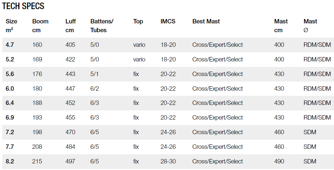The width and height of the screenshot is (334, 170).
Task: Click the 5.2 size cell
Action: 10,59
